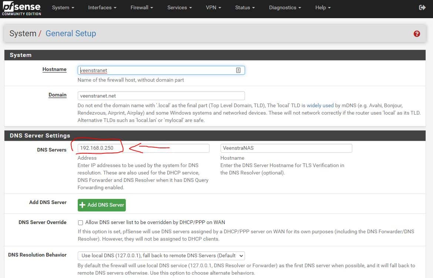
Task: Open the red help question mark icon
Action: point(417,34)
